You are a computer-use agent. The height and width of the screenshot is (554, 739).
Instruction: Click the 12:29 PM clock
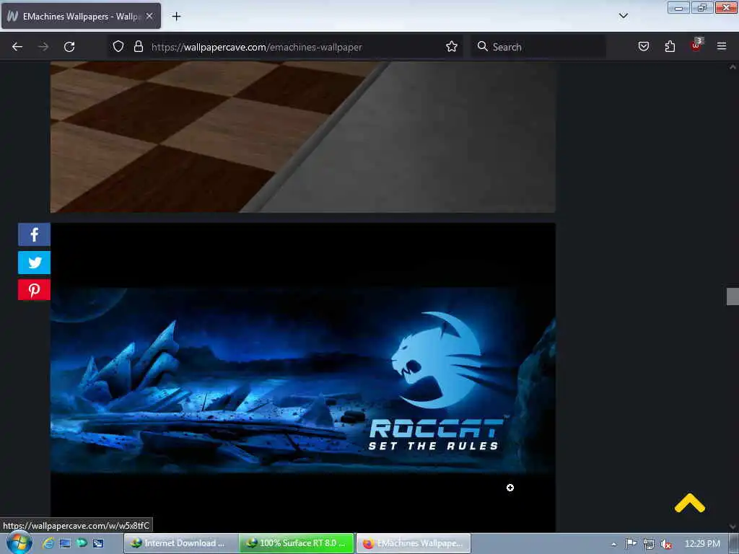(x=702, y=544)
